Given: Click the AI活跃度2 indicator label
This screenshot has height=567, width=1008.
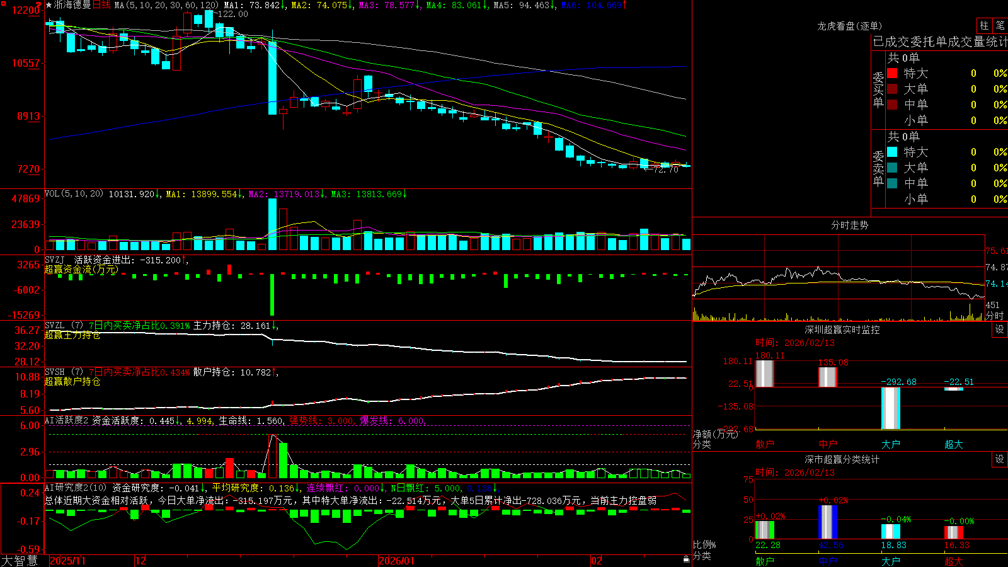Looking at the screenshot, I should pyautogui.click(x=67, y=421).
